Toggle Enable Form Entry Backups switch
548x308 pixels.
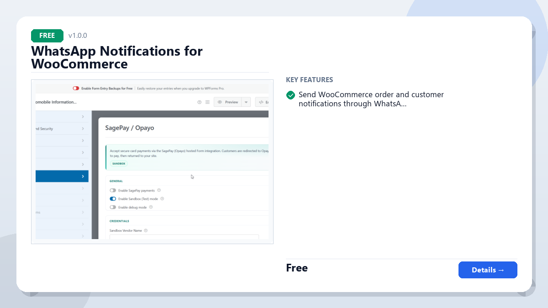(x=76, y=89)
